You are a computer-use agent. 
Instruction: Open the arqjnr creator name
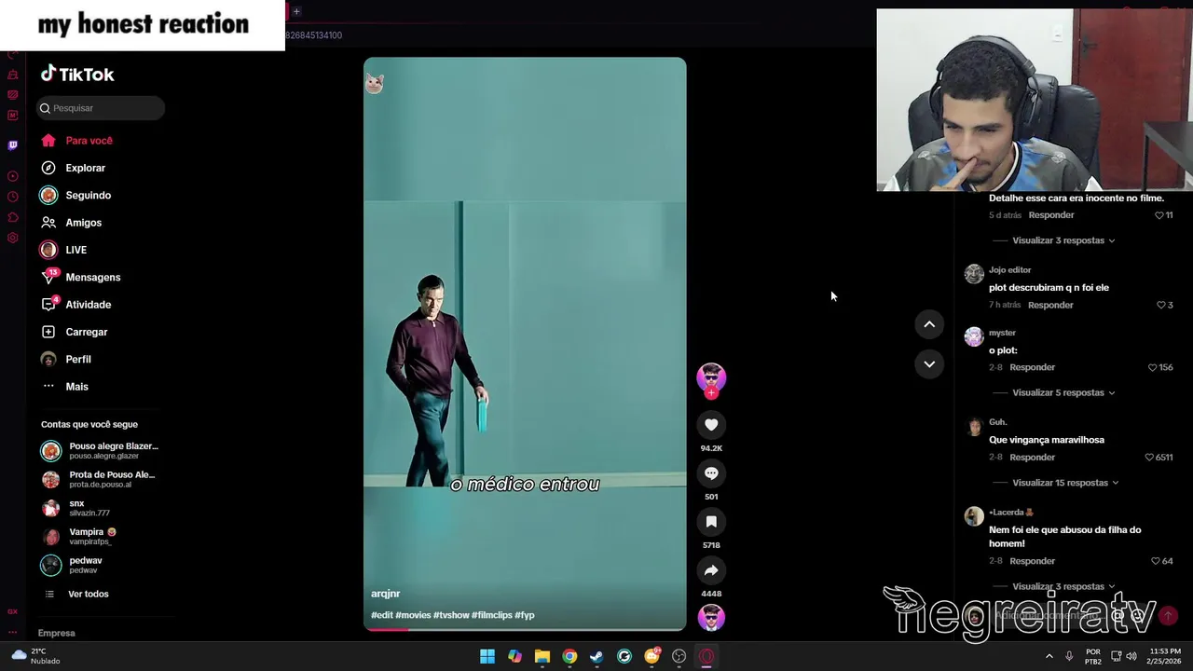click(x=385, y=594)
